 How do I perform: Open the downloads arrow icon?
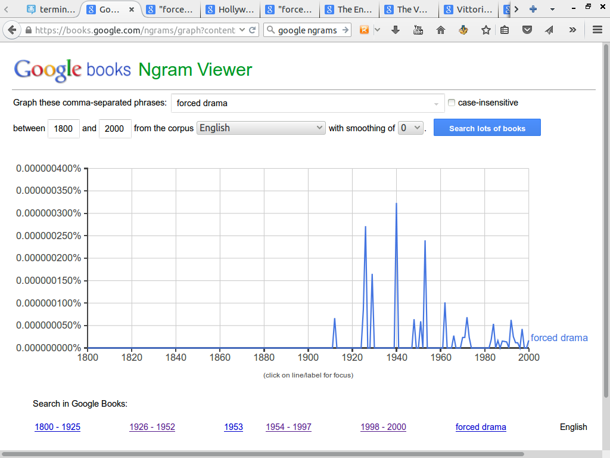click(x=396, y=30)
